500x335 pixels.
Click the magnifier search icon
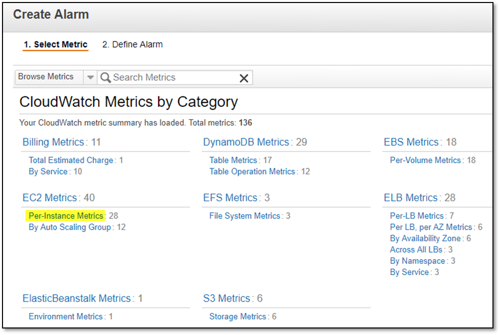click(105, 77)
